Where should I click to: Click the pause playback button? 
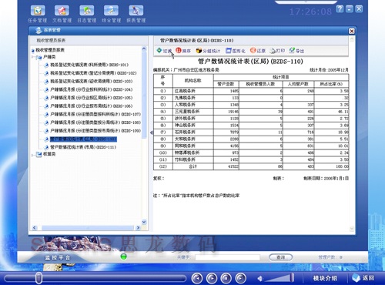click(226, 278)
